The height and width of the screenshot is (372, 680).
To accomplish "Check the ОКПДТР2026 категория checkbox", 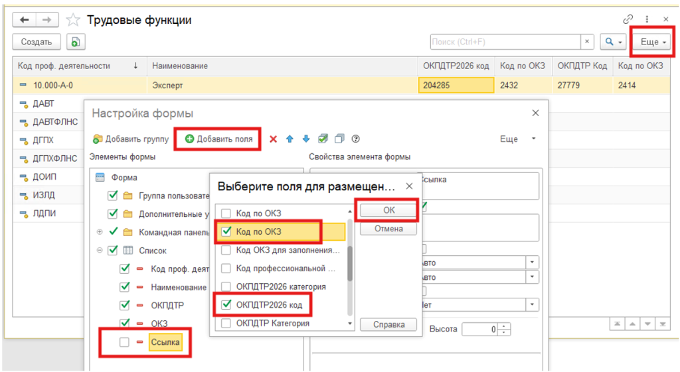I will (226, 287).
